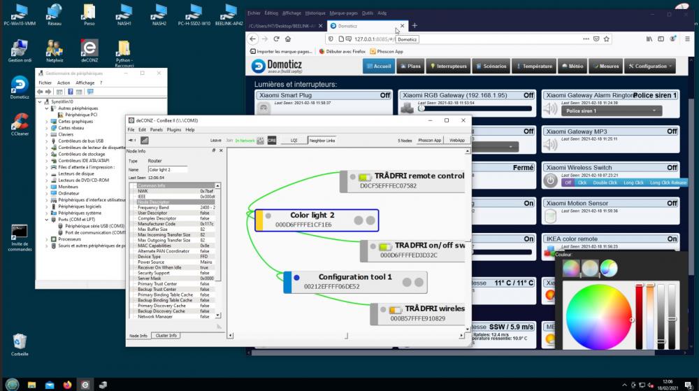Open the Phoscon App bookmark link
This screenshot has width=699, height=391.
(387, 52)
